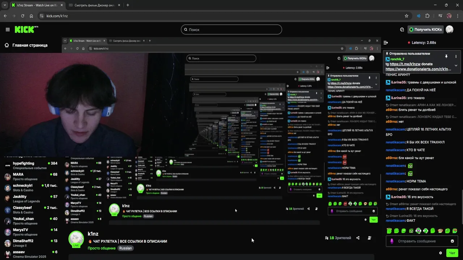Click the Russian language tag
Viewport: 463px width, 260px height.
[126, 248]
